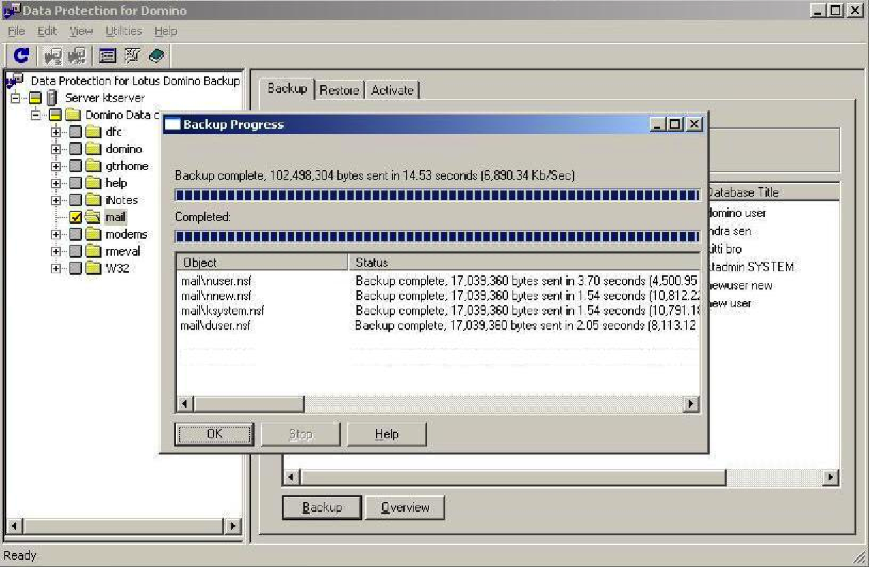Collapse the Server ktserver tree node
The height and width of the screenshot is (567, 869).
click(15, 98)
